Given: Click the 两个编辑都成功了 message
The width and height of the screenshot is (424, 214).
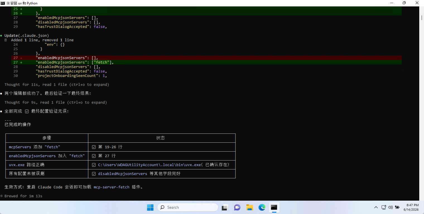Looking at the screenshot, I should click(48, 93).
